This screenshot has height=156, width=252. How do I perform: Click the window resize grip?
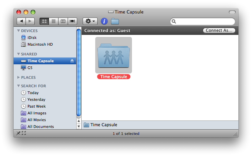coord(235,135)
